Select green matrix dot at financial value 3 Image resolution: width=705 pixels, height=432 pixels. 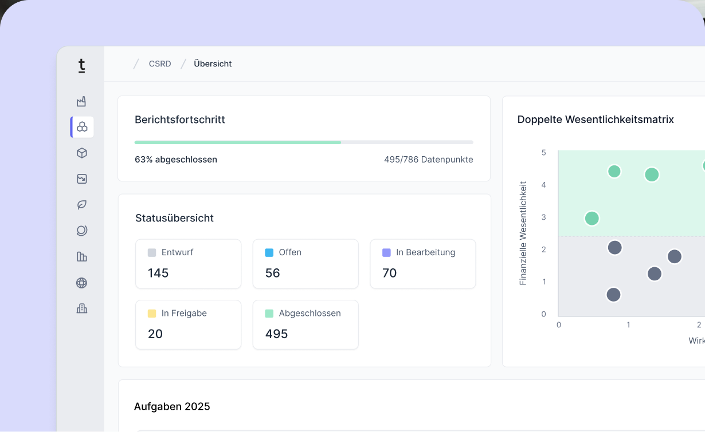tap(592, 218)
